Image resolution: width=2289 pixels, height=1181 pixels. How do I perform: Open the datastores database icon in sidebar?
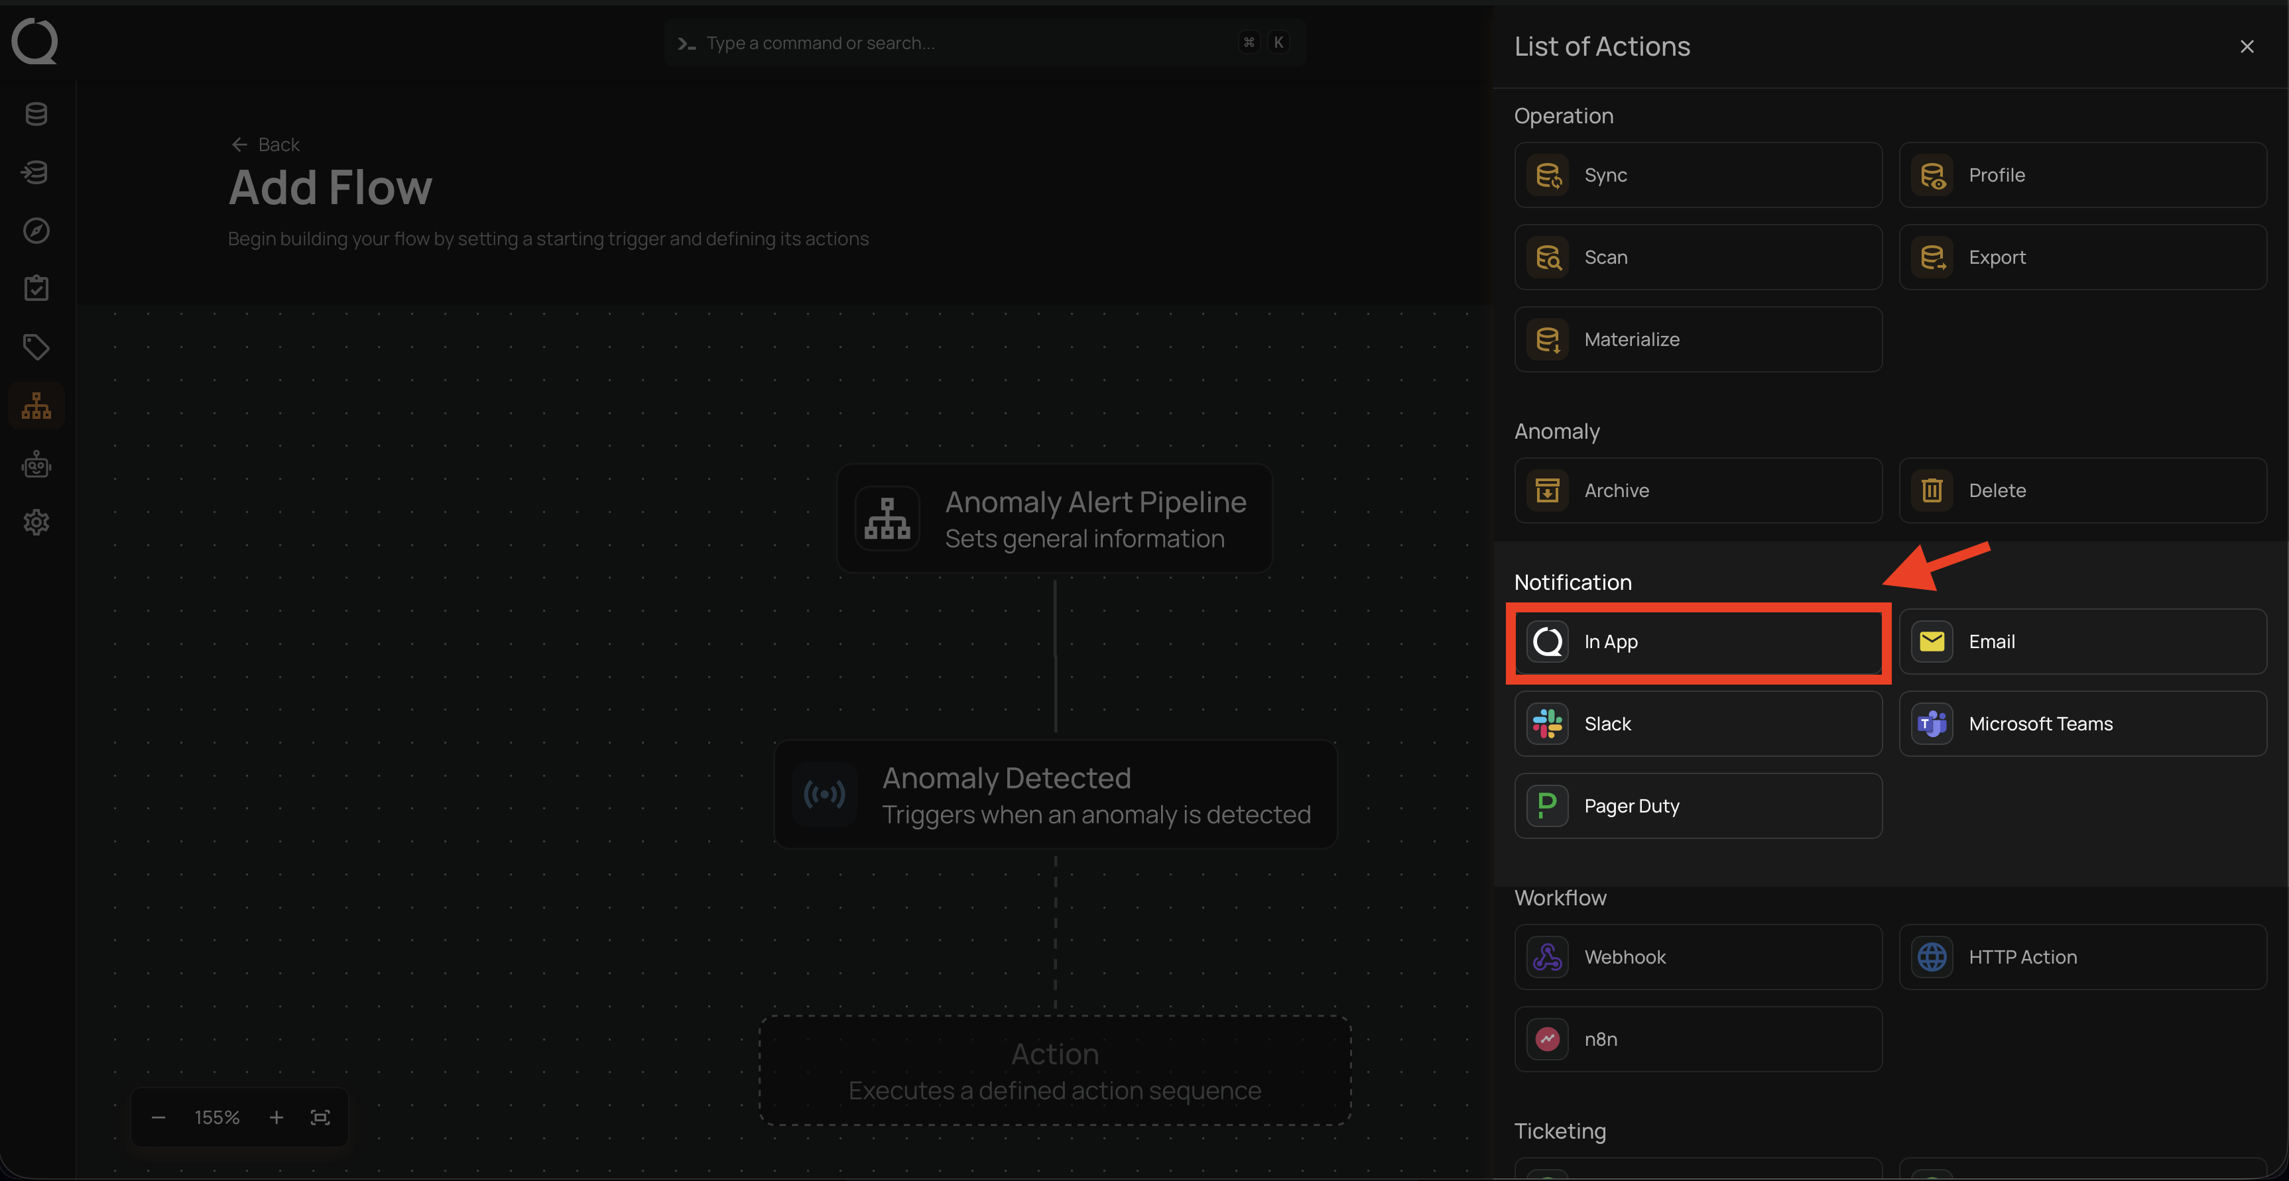[36, 115]
